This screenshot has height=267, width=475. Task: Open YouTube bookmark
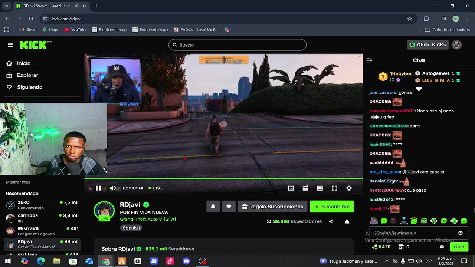tap(75, 30)
